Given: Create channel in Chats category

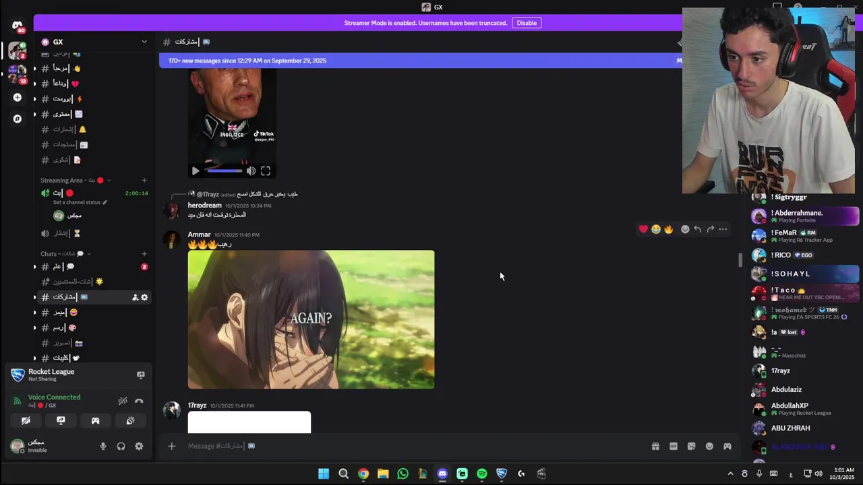Looking at the screenshot, I should tap(144, 254).
